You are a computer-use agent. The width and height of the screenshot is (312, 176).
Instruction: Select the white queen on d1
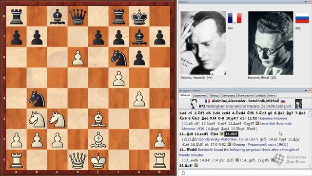click(x=78, y=160)
